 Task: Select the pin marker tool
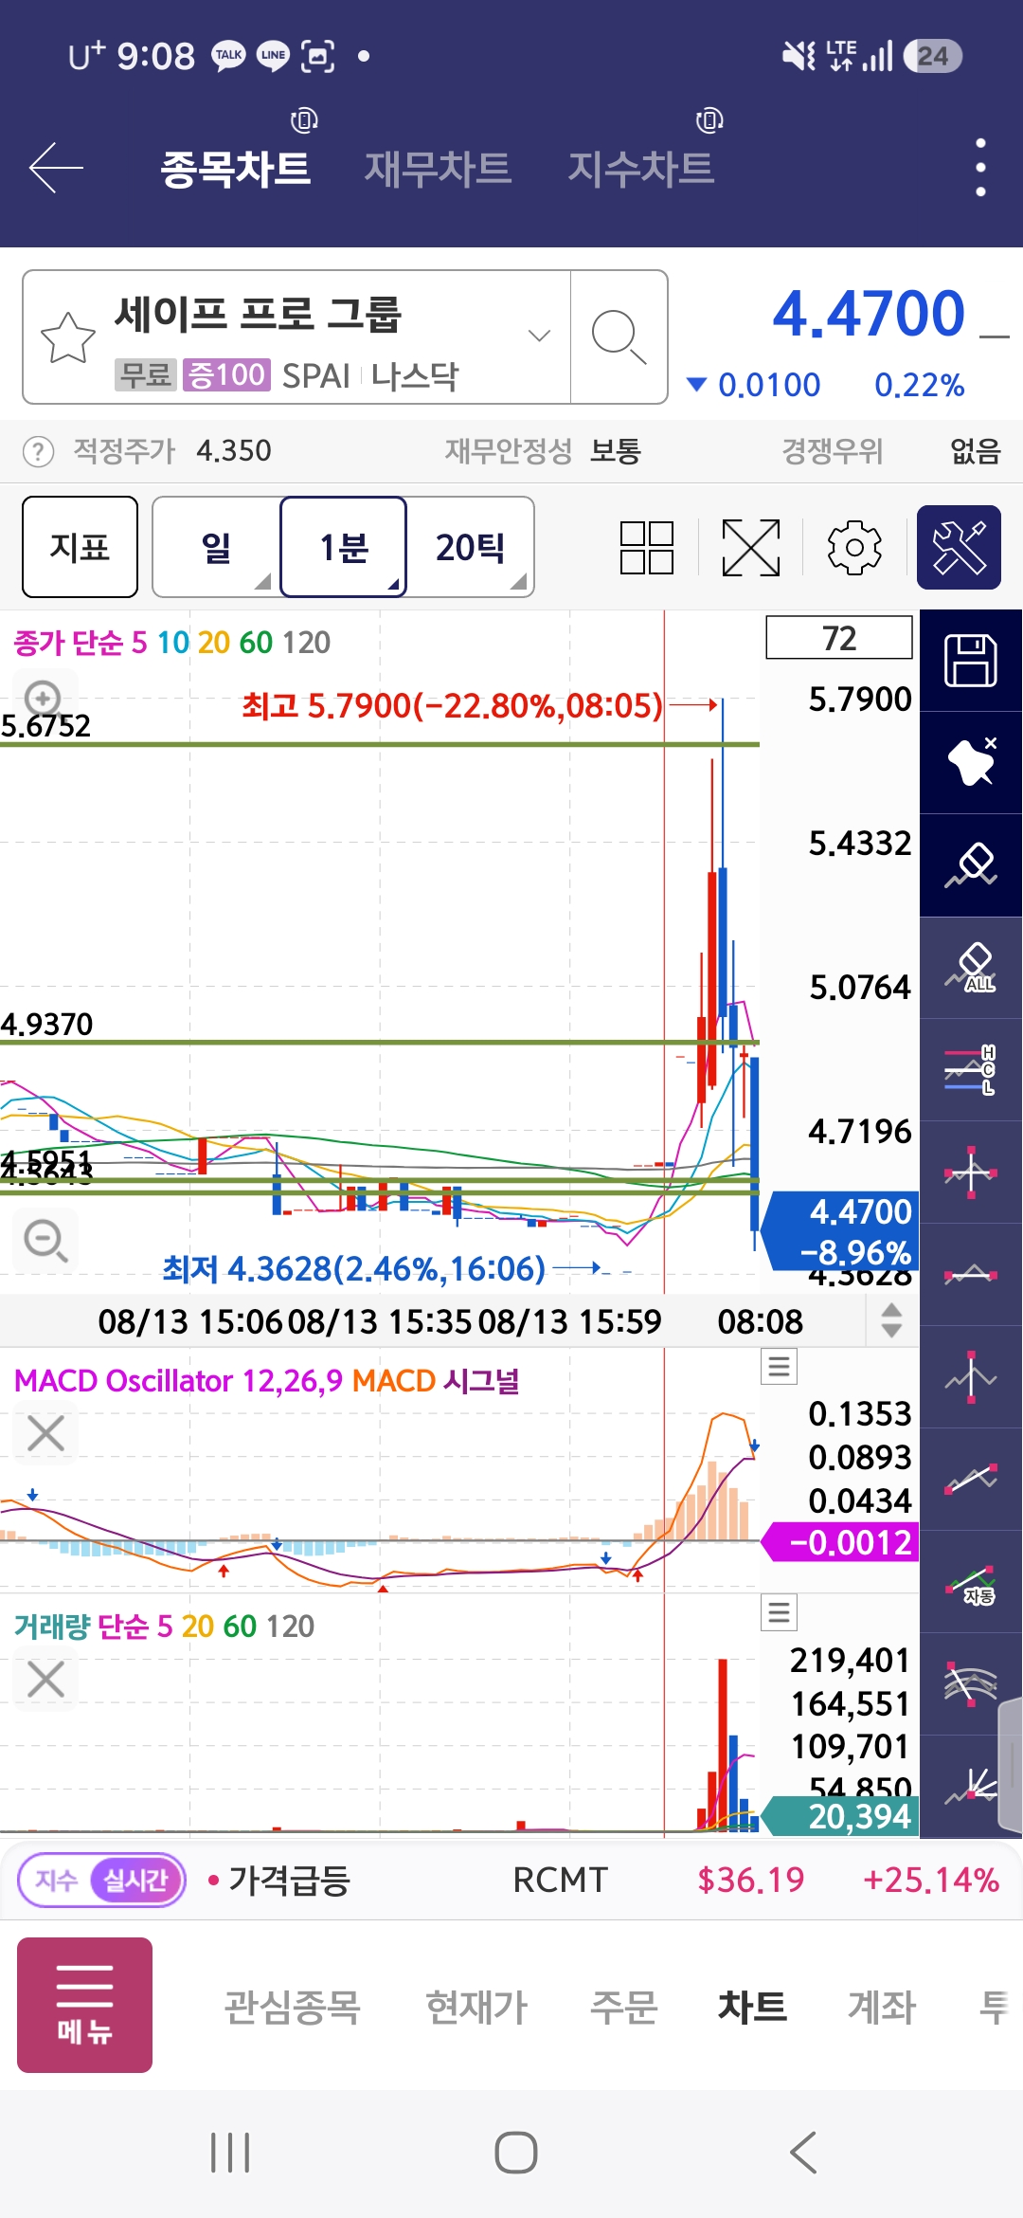tap(971, 763)
